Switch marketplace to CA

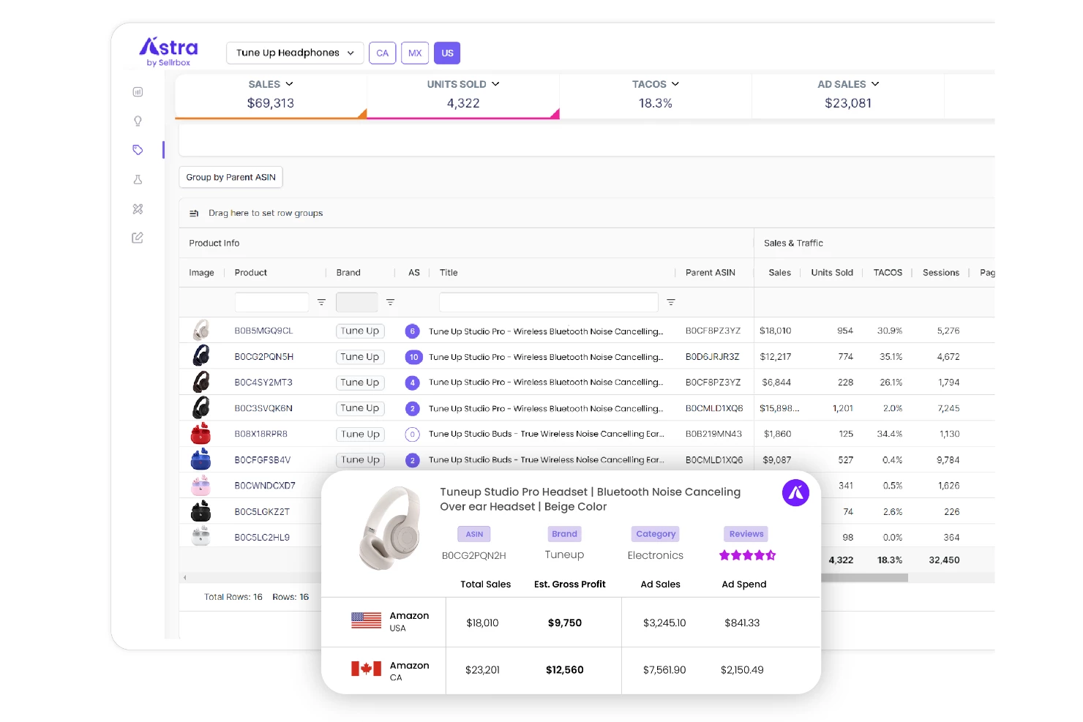point(383,53)
